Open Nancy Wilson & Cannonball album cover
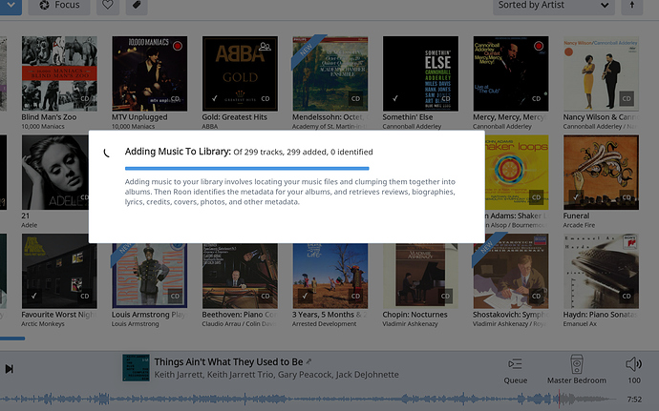Image resolution: width=659 pixels, height=411 pixels. 601,73
